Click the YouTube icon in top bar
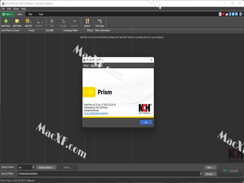This screenshot has width=244, height=183. pos(223,14)
